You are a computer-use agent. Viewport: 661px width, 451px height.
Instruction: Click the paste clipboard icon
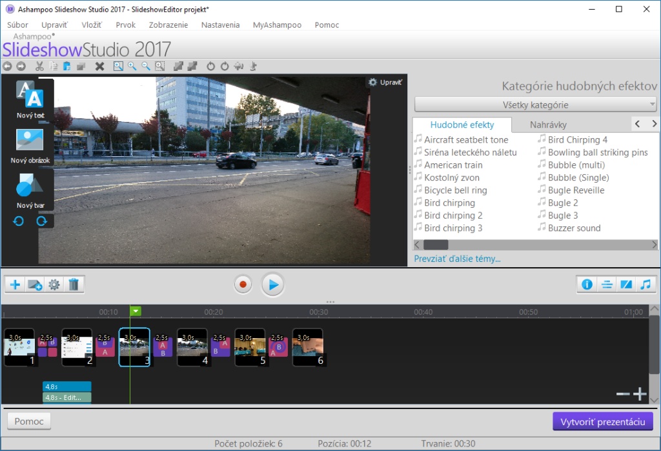tap(67, 66)
